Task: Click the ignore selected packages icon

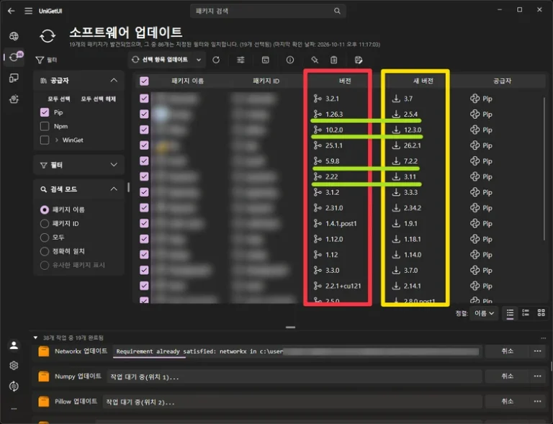Action: pyautogui.click(x=315, y=60)
